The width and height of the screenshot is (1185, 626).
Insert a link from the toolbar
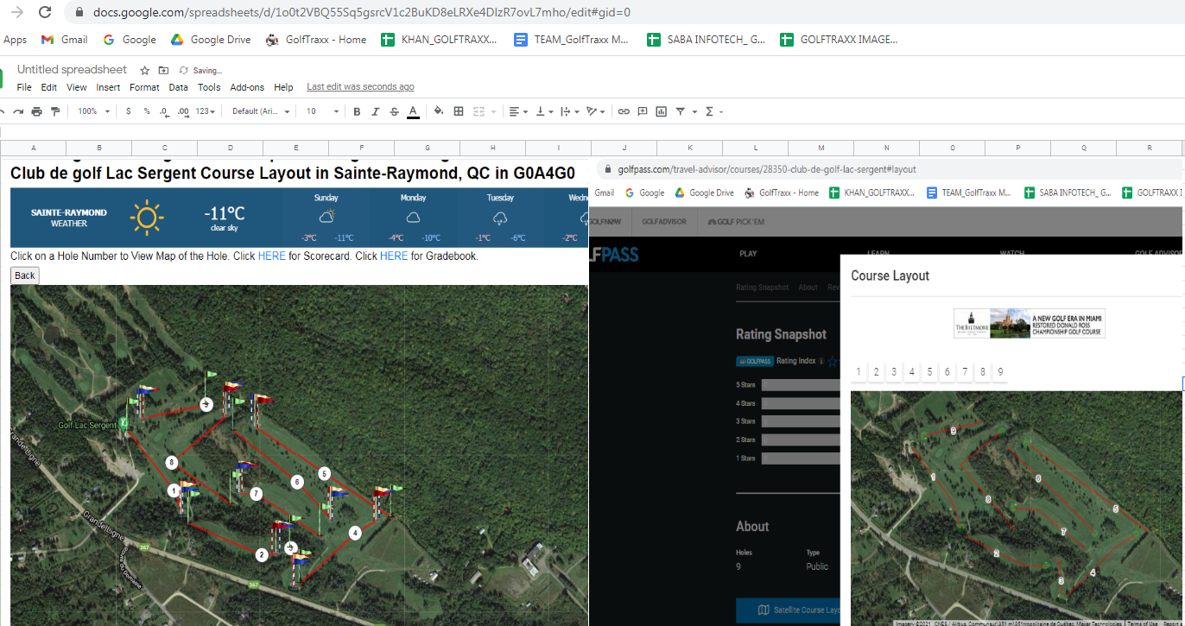pos(623,111)
